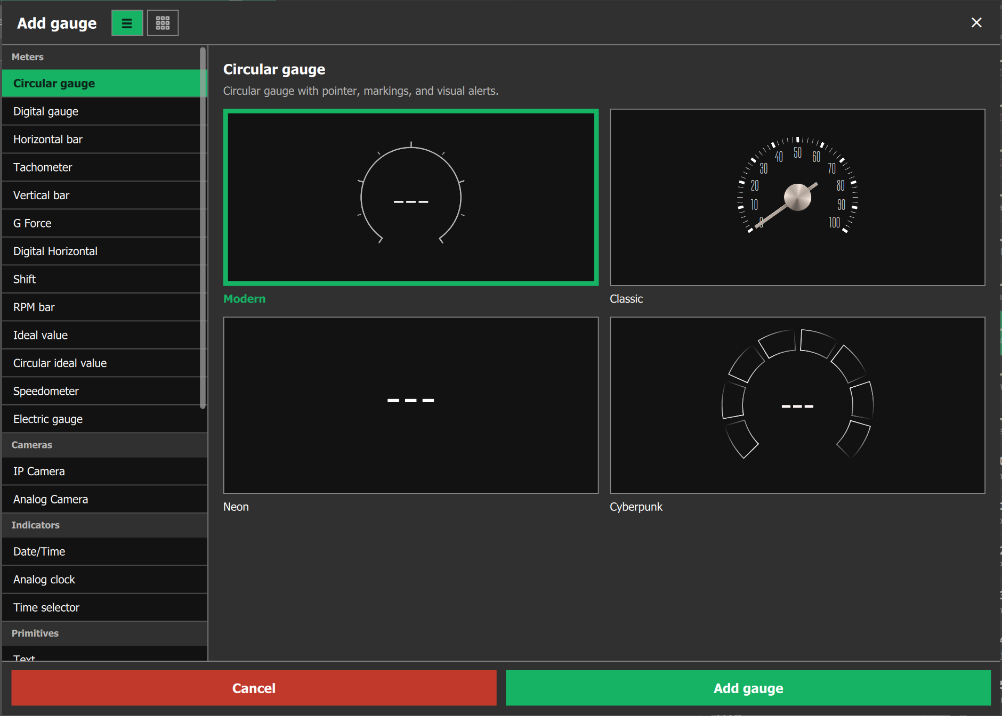The width and height of the screenshot is (1002, 716).
Task: Click the Cancel button
Action: 254,688
